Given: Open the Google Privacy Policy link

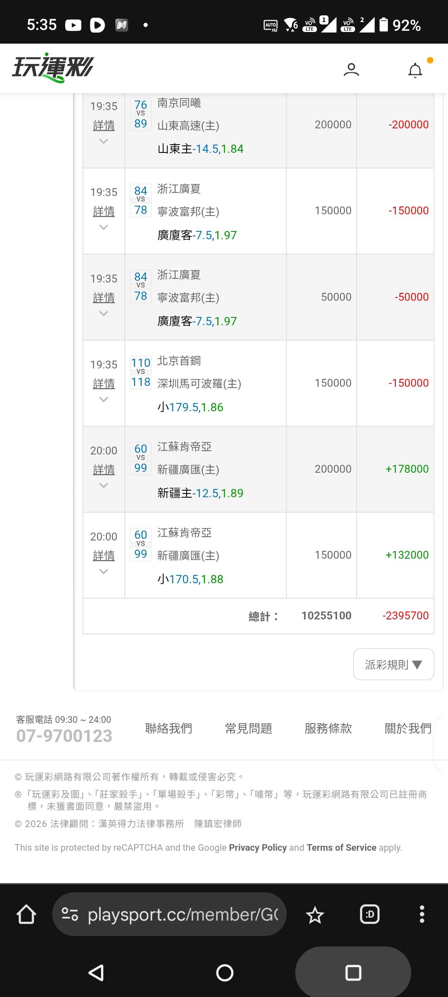Looking at the screenshot, I should [258, 847].
